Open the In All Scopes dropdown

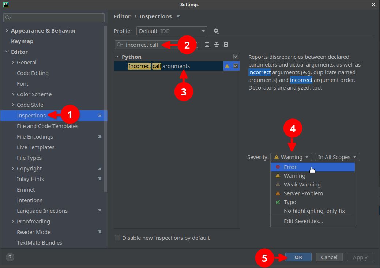click(x=337, y=157)
